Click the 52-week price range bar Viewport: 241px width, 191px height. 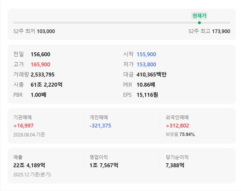point(122,23)
